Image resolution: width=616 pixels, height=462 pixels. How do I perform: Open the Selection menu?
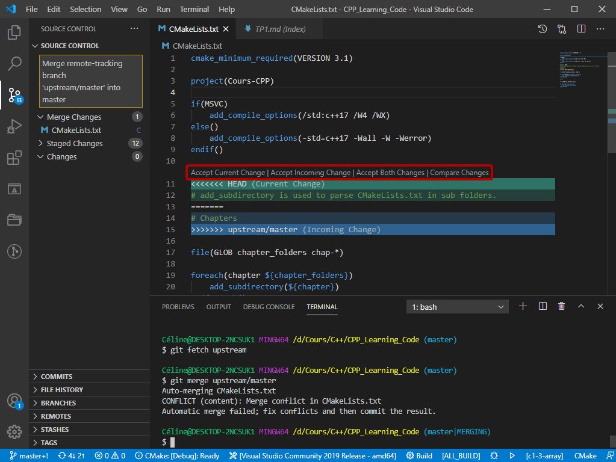point(86,9)
